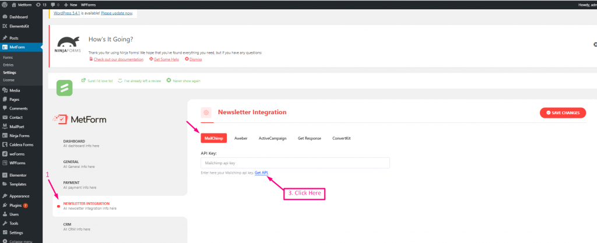Click Never show again link
Image resolution: width=597 pixels, height=243 pixels.
(x=187, y=80)
